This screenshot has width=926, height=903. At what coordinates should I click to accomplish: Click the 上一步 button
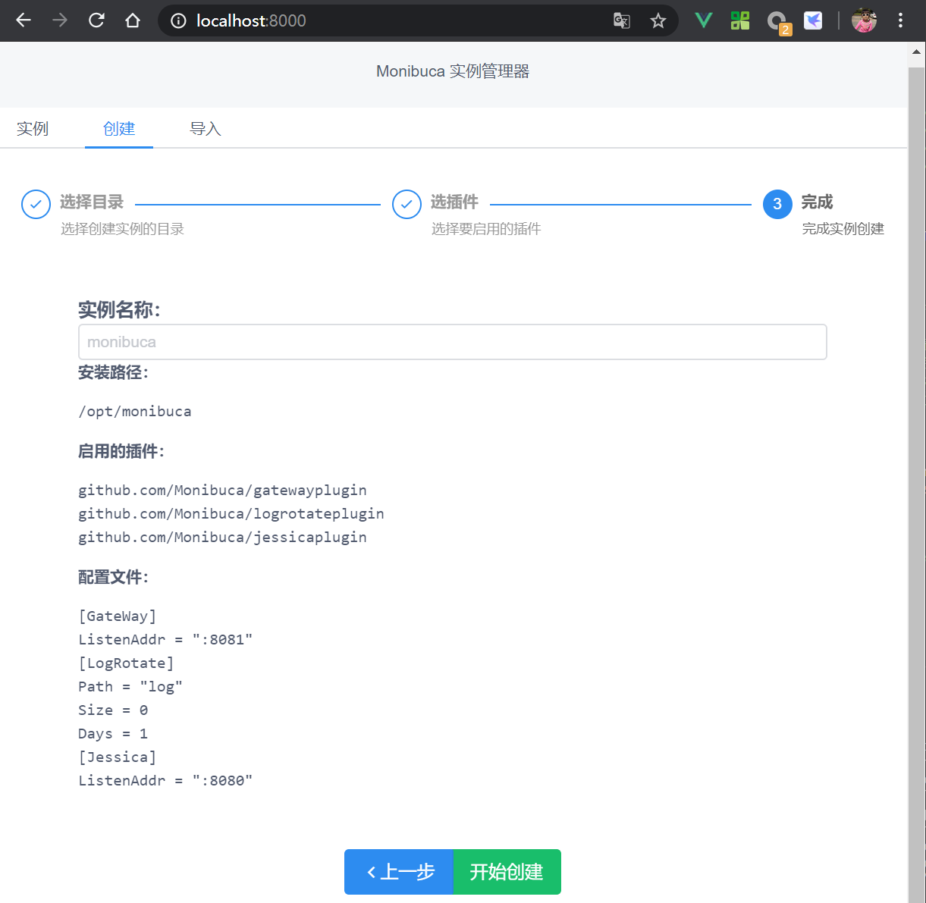click(x=398, y=872)
